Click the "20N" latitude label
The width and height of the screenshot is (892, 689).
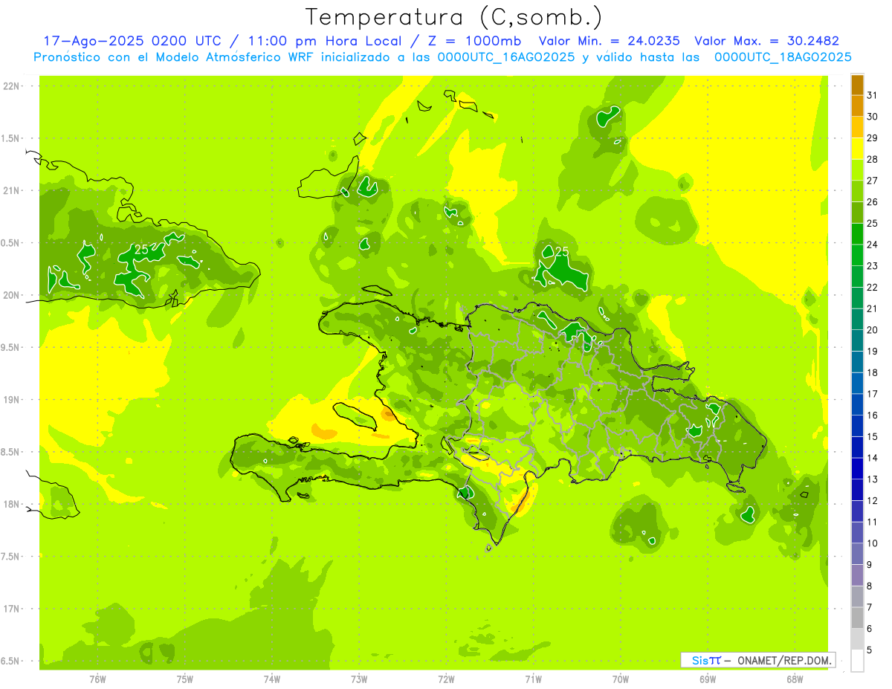coord(11,295)
